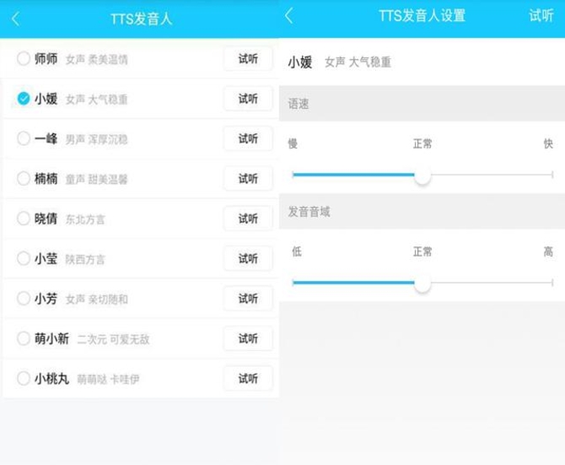Choose the 小芳 voice radio button
The width and height of the screenshot is (565, 465).
click(x=24, y=299)
